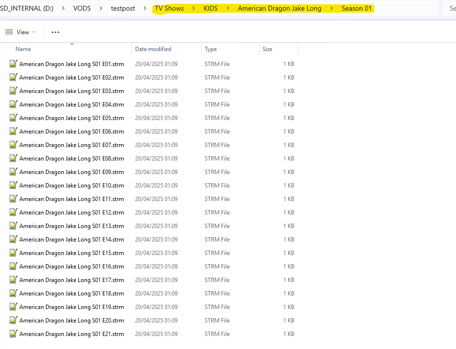Navigate to KIDS breadcrumb folder

[210, 8]
